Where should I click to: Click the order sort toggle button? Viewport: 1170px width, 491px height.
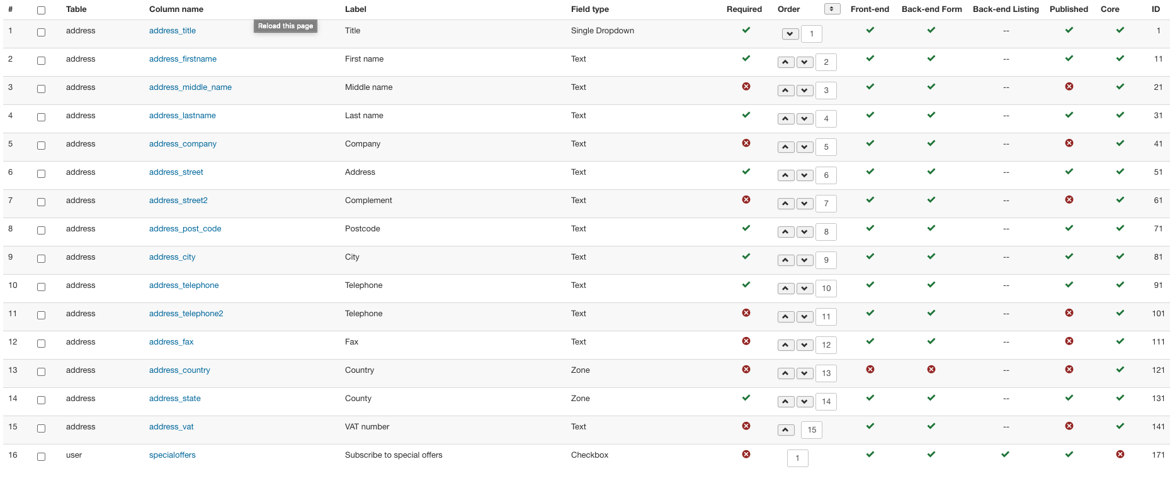832,9
